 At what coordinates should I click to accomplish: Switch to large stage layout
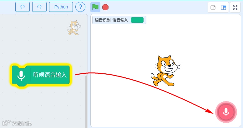pyautogui.click(x=223, y=7)
